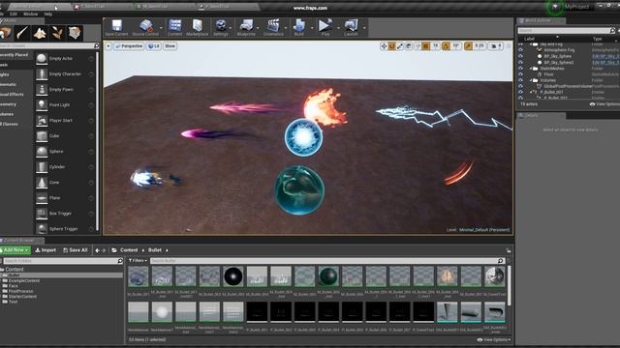
Task: Open Source Control from the toolbar
Action: pos(145,26)
